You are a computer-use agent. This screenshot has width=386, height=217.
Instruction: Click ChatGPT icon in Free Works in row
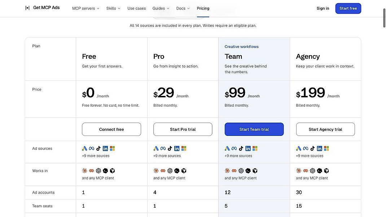(98, 170)
